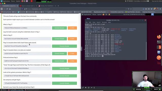The width and height of the screenshot is (162, 91).
Task: Click Correct Answer button for flag 3
Action: 65,46
